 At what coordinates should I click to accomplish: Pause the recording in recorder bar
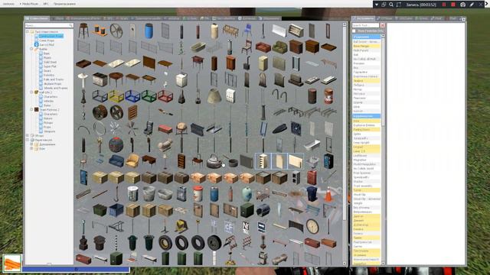[444, 5]
